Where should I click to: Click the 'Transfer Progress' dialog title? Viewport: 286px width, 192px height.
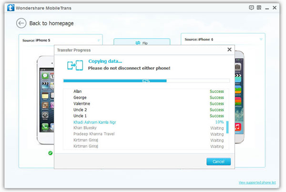(x=74, y=50)
